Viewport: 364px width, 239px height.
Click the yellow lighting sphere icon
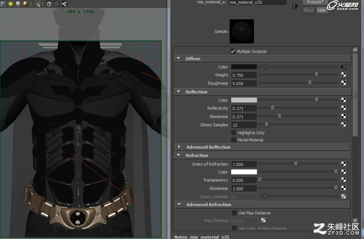pos(11,4)
